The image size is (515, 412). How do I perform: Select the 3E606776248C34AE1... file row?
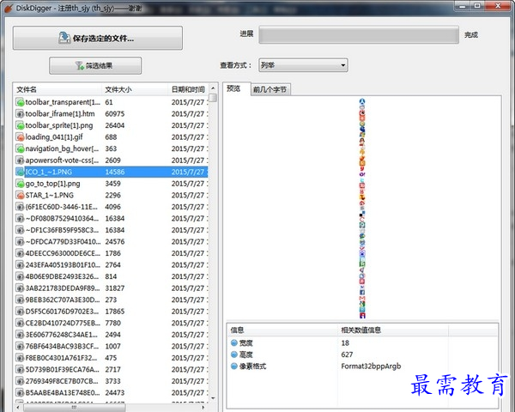click(x=112, y=335)
